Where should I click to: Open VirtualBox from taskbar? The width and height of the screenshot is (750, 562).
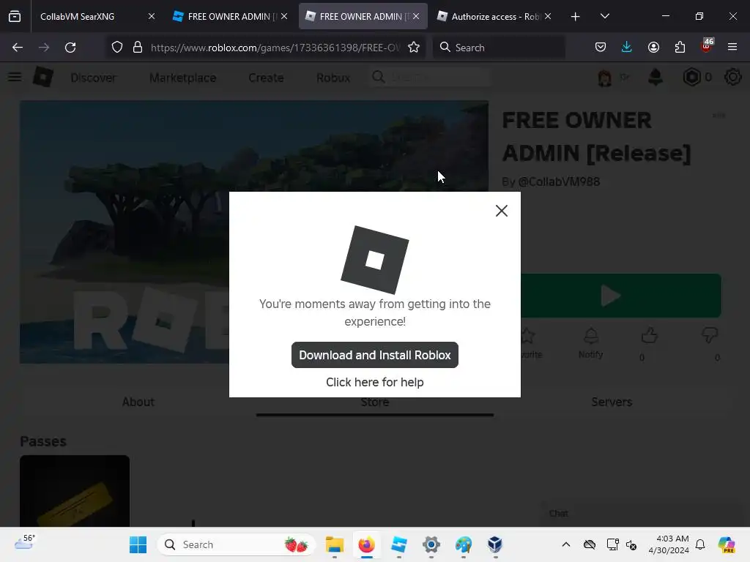click(495, 544)
